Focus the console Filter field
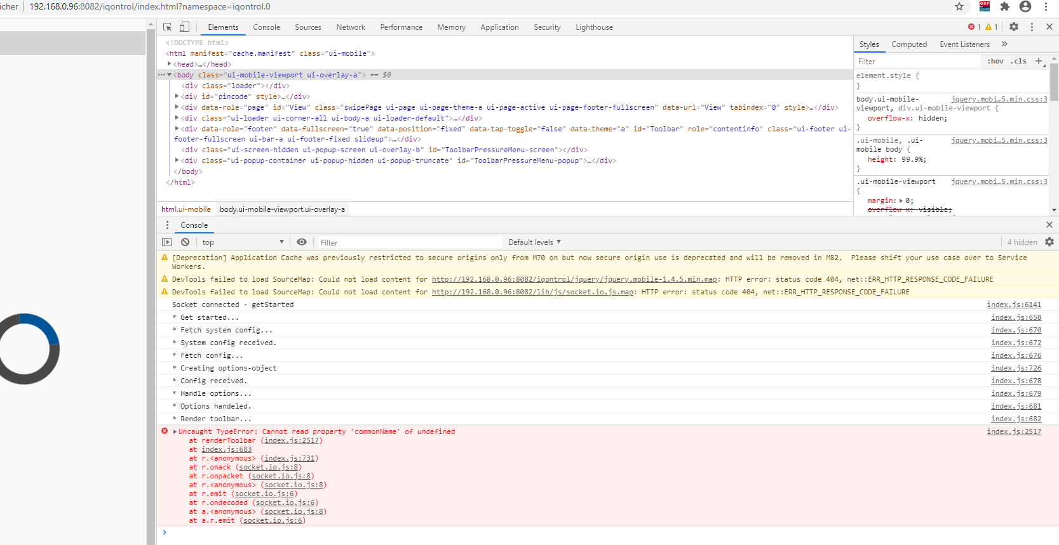This screenshot has height=545, width=1059. [410, 242]
